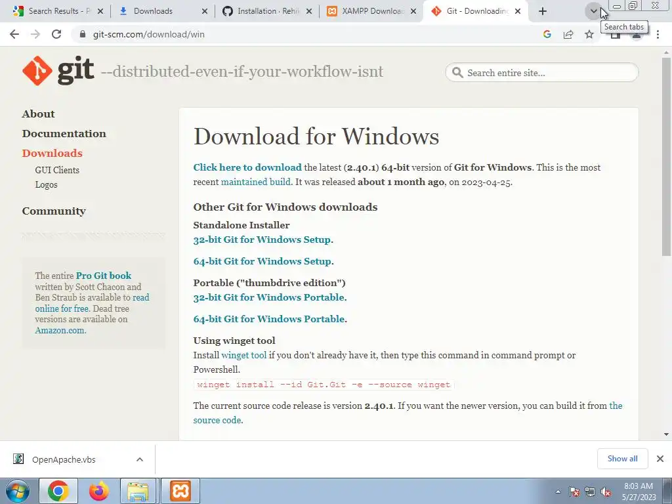This screenshot has width=672, height=504.
Task: Click the page vertical scrollbar
Action: pyautogui.click(x=666, y=156)
